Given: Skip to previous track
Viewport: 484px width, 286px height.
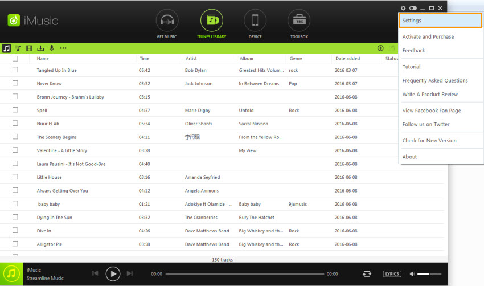Looking at the screenshot, I should coord(95,273).
